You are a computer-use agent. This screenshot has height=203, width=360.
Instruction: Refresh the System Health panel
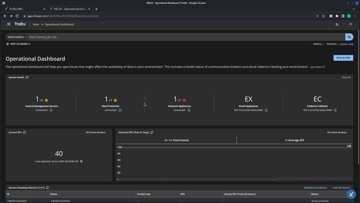coord(27,77)
